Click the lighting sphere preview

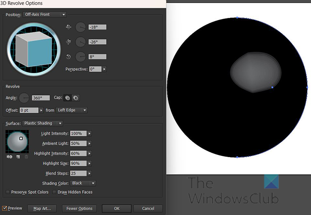tap(17, 142)
